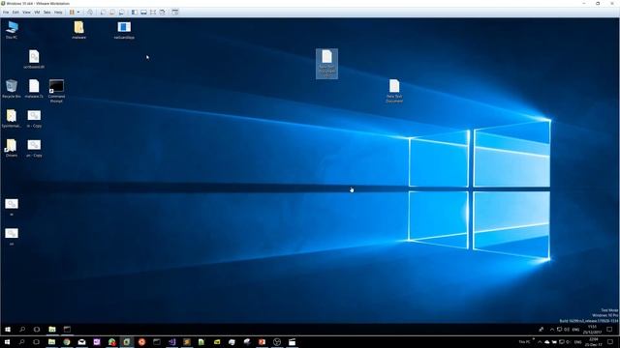Click the OneDrive cloud icon in host tray
The width and height of the screenshot is (620, 348).
(546, 342)
